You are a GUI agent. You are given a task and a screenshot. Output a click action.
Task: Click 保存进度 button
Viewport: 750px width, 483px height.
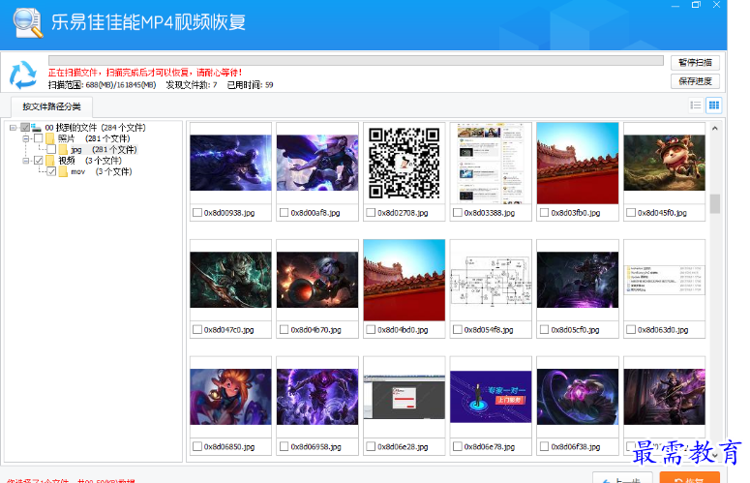(x=695, y=81)
